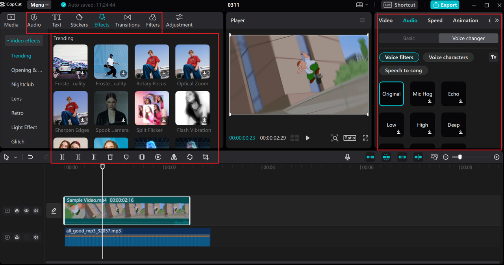Apply the Echo voice filter
Screen dimensions: 504x265
tap(454, 94)
